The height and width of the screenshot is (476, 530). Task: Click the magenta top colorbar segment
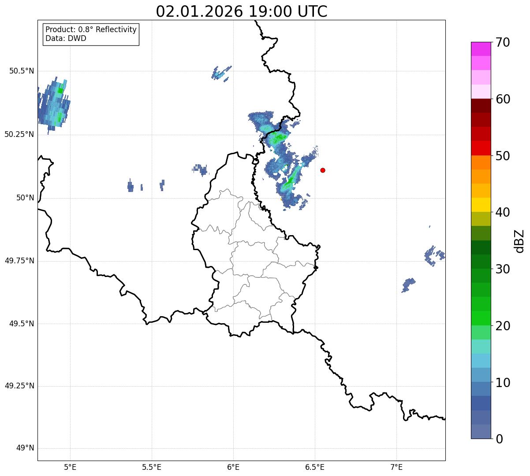coord(481,49)
